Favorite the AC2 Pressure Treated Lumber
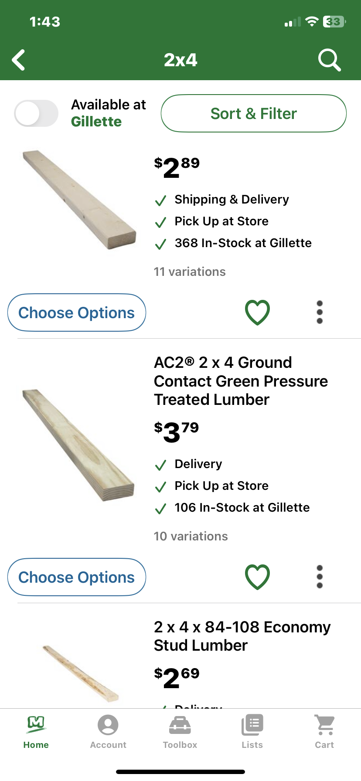The width and height of the screenshot is (361, 781). pyautogui.click(x=257, y=577)
